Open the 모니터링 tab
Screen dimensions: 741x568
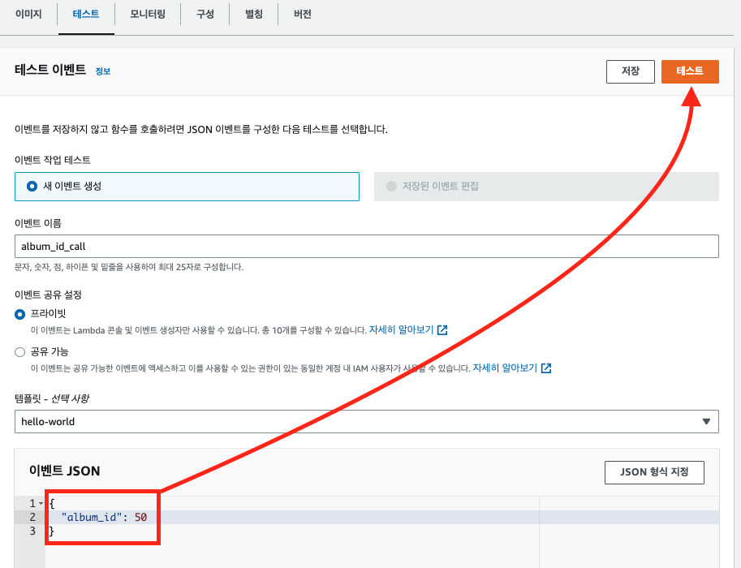(x=148, y=14)
